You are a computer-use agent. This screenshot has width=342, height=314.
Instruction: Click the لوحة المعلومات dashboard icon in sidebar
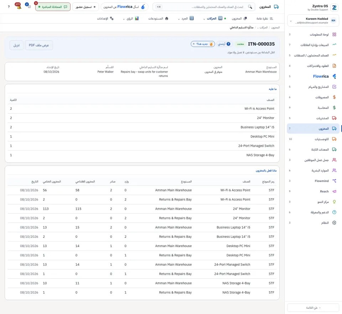point(334,35)
